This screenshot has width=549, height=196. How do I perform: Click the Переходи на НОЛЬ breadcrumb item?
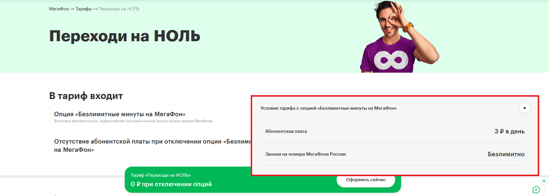coord(119,9)
